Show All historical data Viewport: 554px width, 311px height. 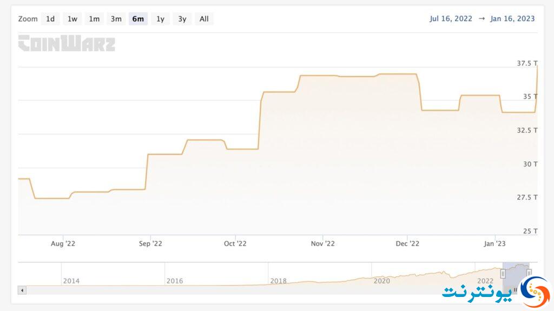click(204, 19)
